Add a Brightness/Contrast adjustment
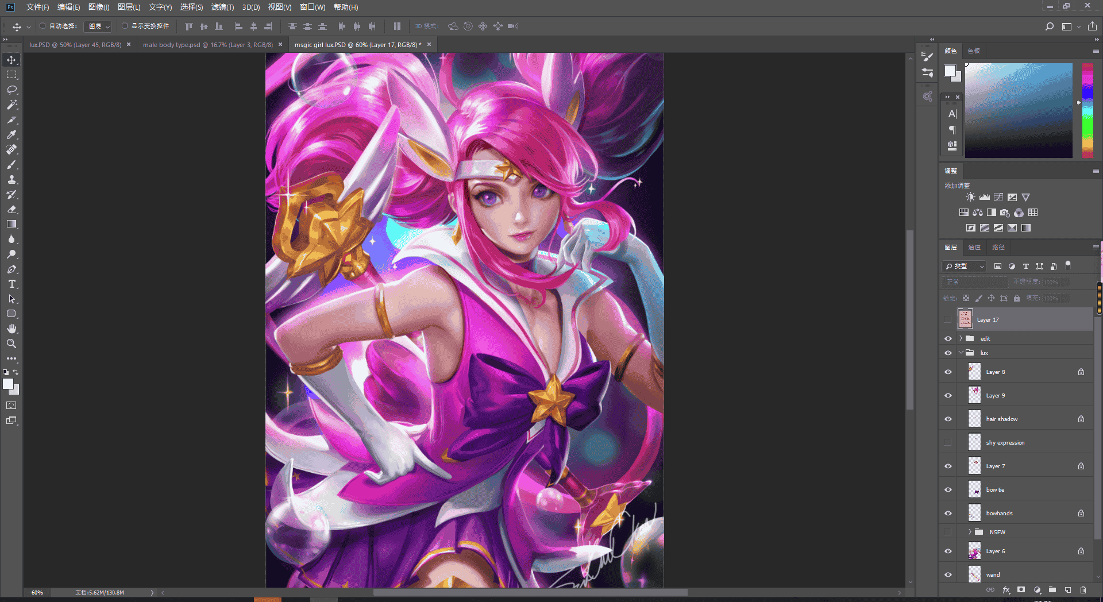 [970, 197]
